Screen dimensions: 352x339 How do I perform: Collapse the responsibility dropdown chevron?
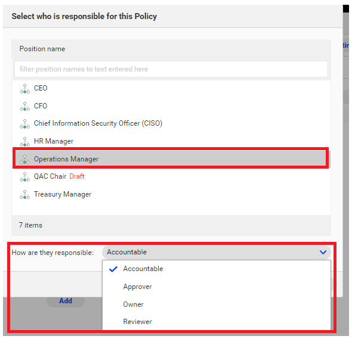pyautogui.click(x=323, y=252)
